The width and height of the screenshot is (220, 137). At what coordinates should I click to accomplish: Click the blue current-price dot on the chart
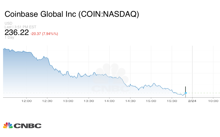click(186, 93)
